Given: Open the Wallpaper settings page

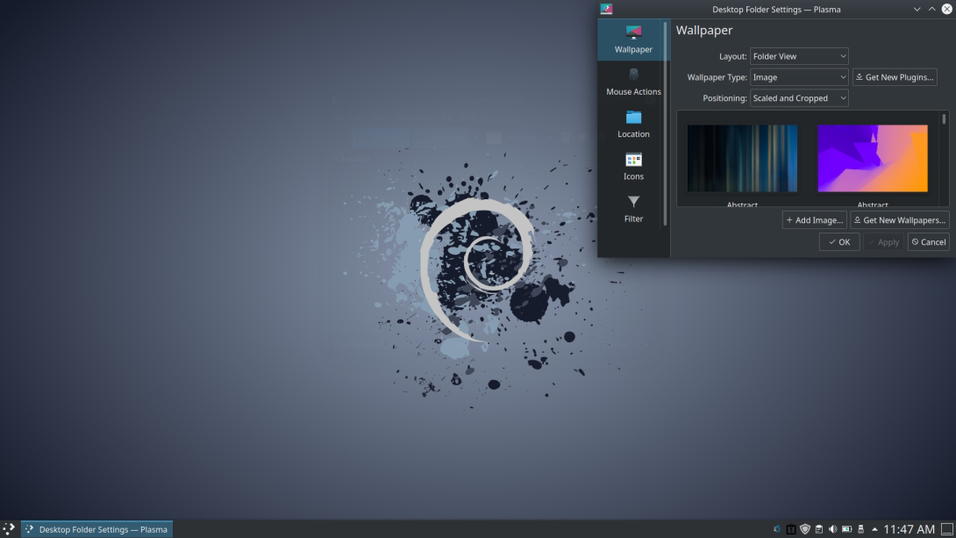Looking at the screenshot, I should click(633, 39).
